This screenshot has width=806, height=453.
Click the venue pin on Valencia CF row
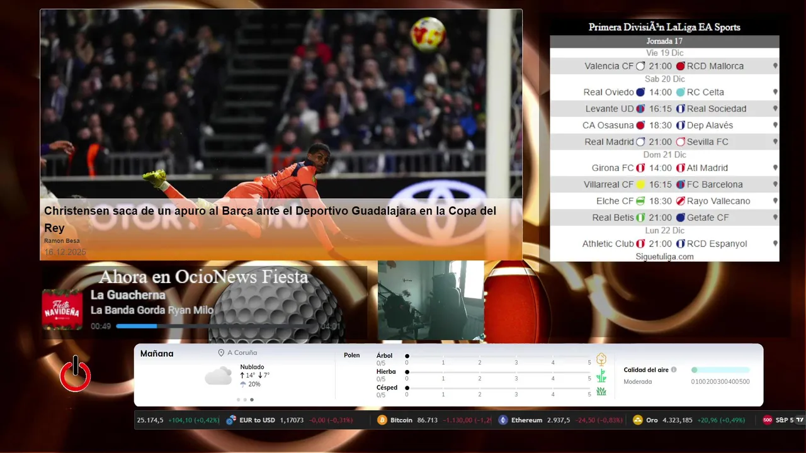[x=775, y=66]
